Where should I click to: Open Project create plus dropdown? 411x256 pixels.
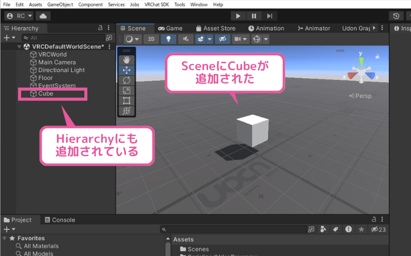tap(9, 229)
